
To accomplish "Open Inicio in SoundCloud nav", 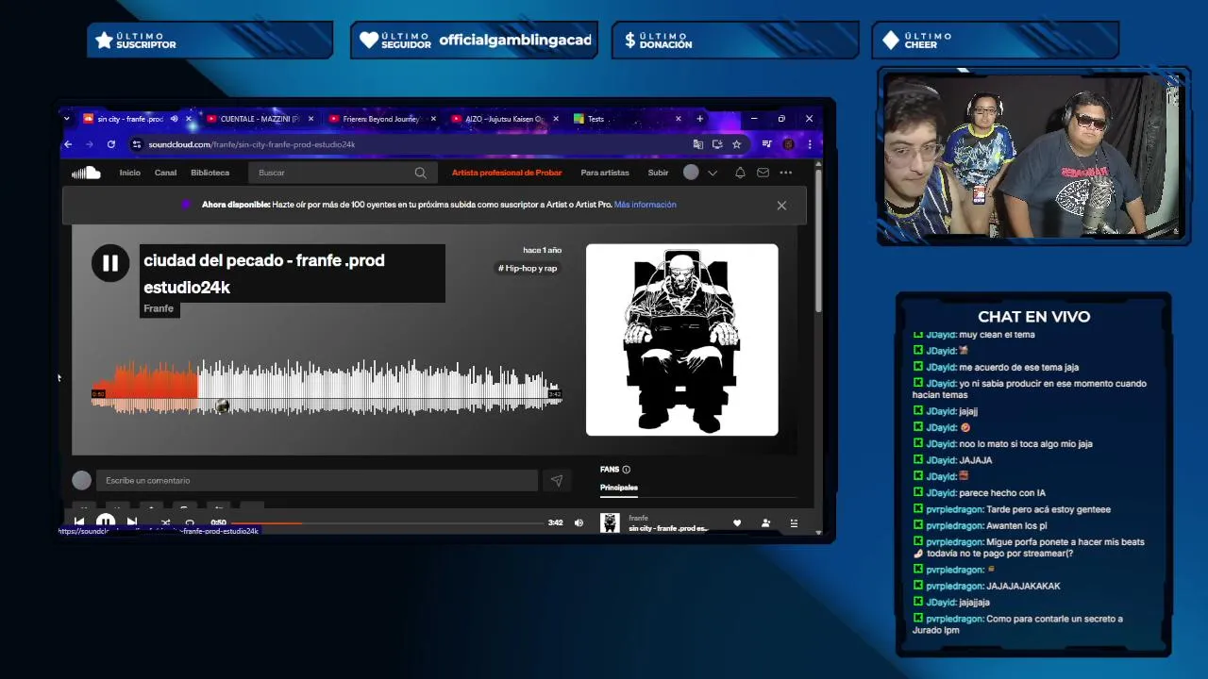I will point(129,173).
